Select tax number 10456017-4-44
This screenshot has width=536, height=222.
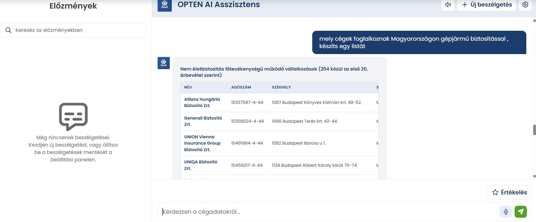(x=247, y=165)
